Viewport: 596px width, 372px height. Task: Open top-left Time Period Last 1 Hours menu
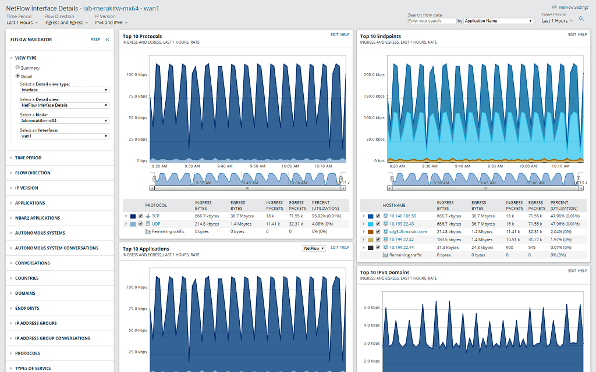tap(22, 23)
